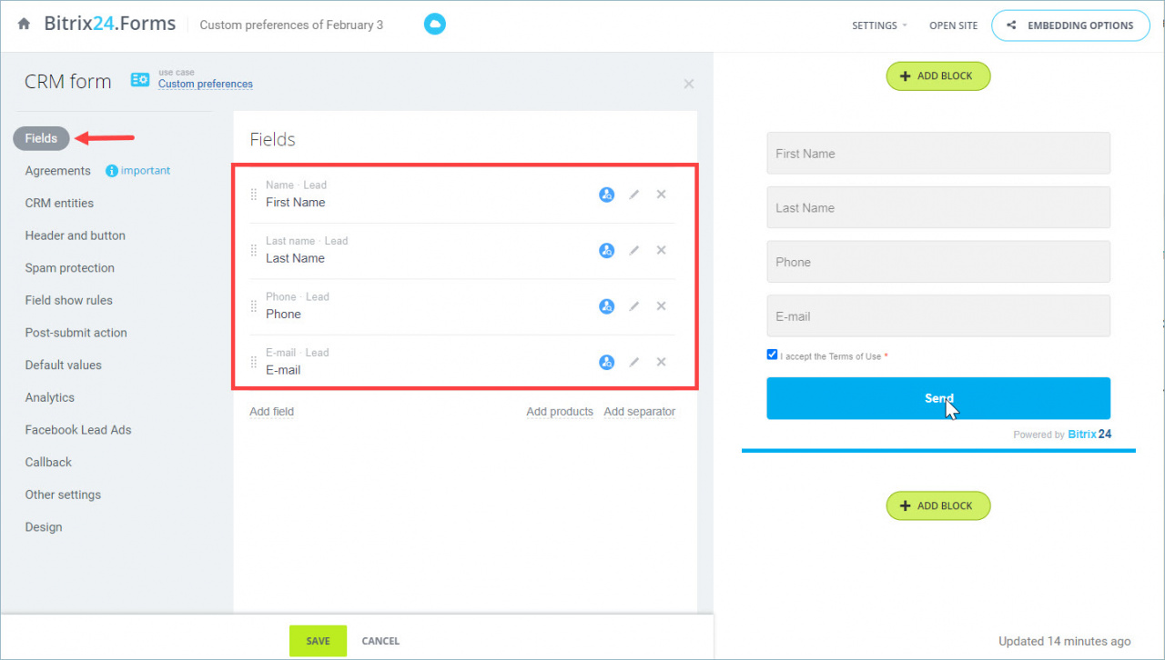Open the Other settings section
The width and height of the screenshot is (1165, 660).
tap(63, 495)
